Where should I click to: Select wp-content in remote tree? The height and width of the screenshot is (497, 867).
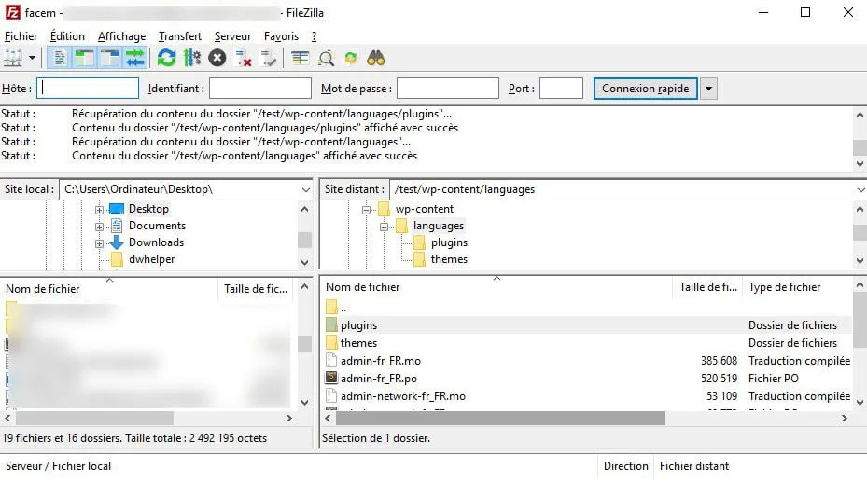tap(424, 209)
